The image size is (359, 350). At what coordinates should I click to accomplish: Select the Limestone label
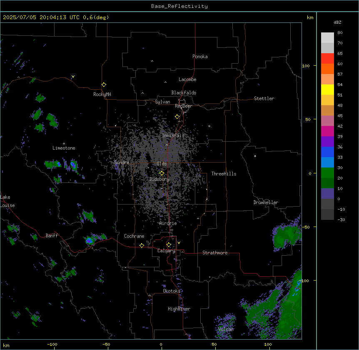point(64,148)
